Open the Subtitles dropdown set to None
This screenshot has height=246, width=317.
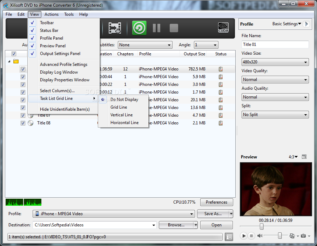(x=145, y=45)
